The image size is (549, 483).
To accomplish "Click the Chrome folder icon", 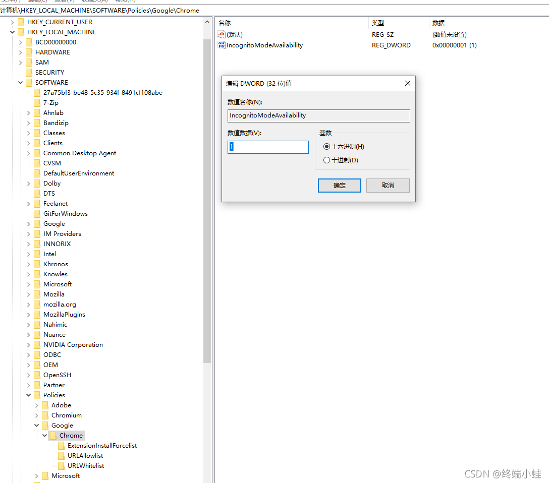I will [x=53, y=436].
